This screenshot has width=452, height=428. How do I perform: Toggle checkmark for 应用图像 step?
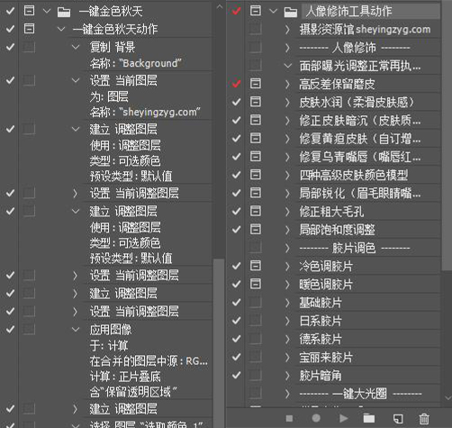coord(10,329)
